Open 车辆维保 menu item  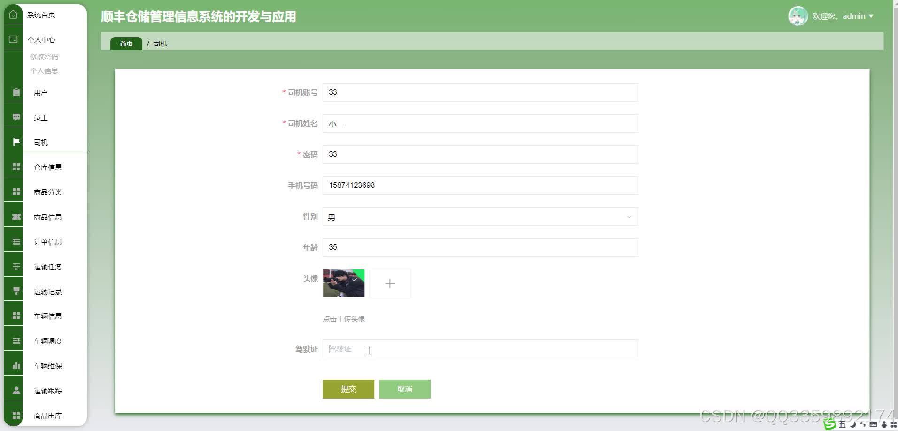[x=48, y=366]
